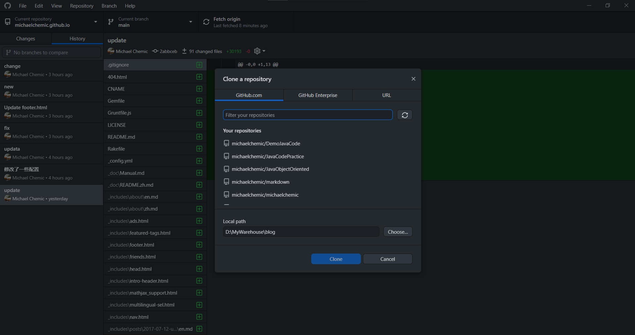Click added-file icon next to _includes\footer.html
The height and width of the screenshot is (335, 635).
coord(199,245)
